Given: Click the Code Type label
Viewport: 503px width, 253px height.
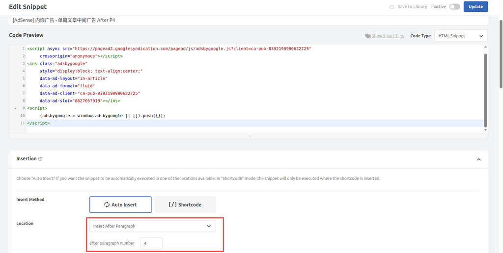Looking at the screenshot, I should pyautogui.click(x=420, y=36).
